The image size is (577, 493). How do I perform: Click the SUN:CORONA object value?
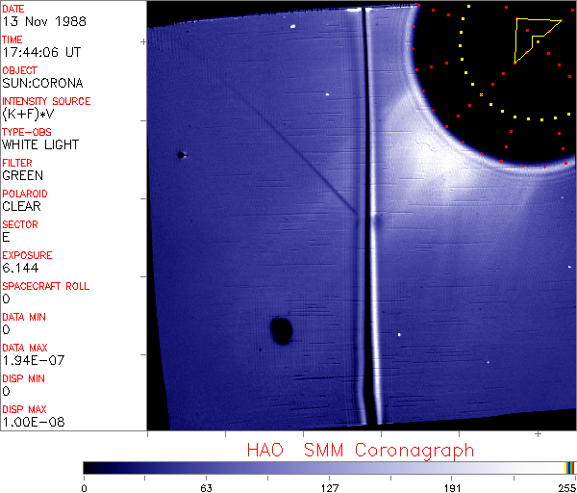[42, 83]
